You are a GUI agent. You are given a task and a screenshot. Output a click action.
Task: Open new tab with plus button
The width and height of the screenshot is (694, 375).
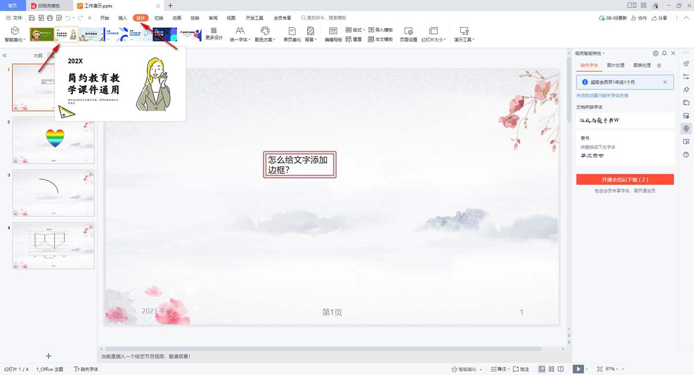[170, 5]
